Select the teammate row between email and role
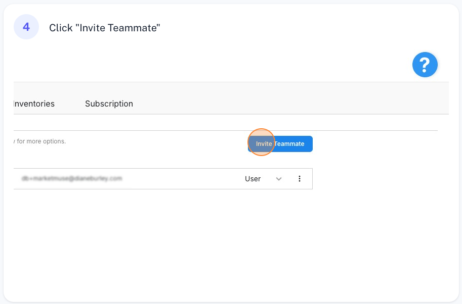Image resolution: width=462 pixels, height=304 pixels. tap(183, 179)
